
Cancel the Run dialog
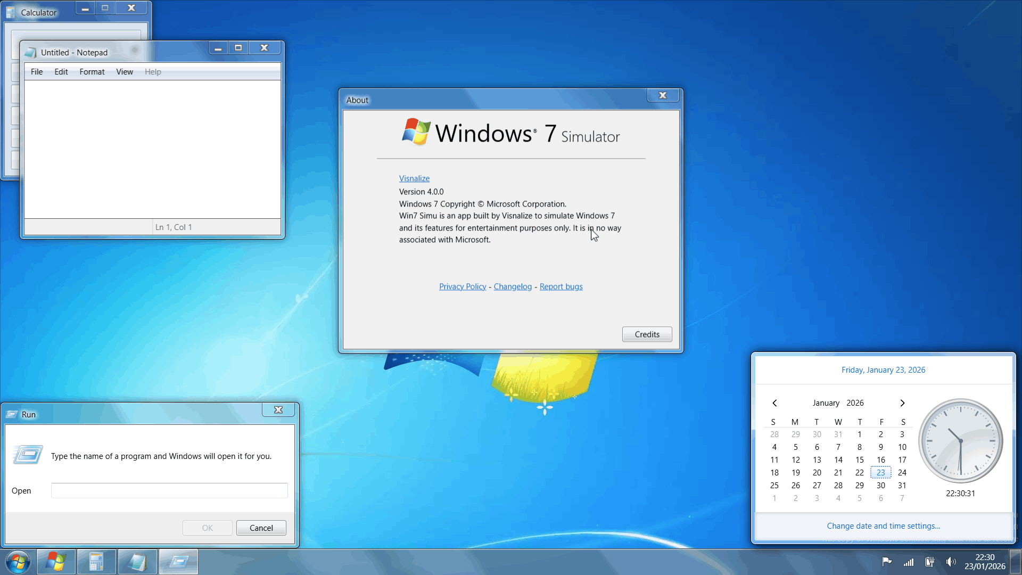point(261,528)
